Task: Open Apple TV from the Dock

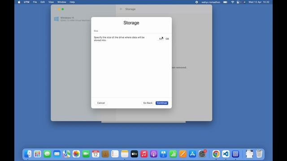Action: pos(135,154)
